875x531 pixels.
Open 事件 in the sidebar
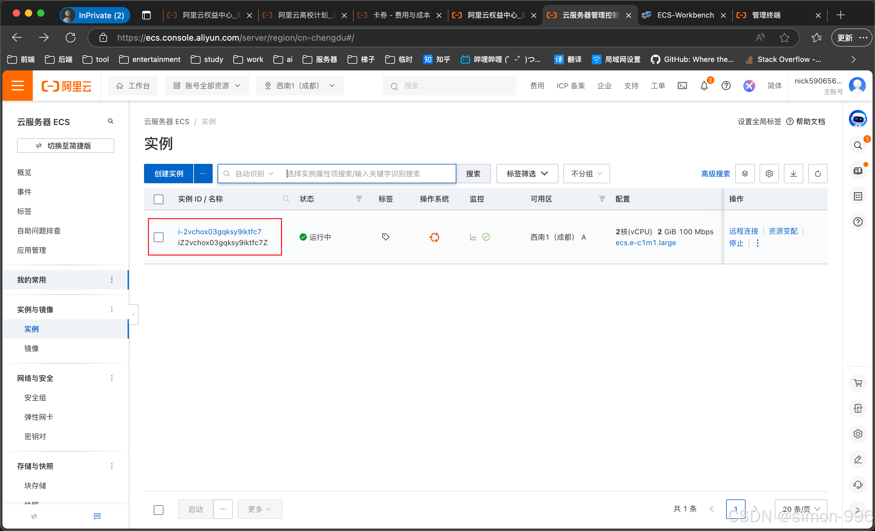[x=24, y=192]
